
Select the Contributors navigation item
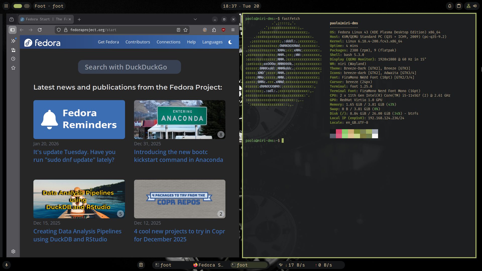(x=138, y=42)
